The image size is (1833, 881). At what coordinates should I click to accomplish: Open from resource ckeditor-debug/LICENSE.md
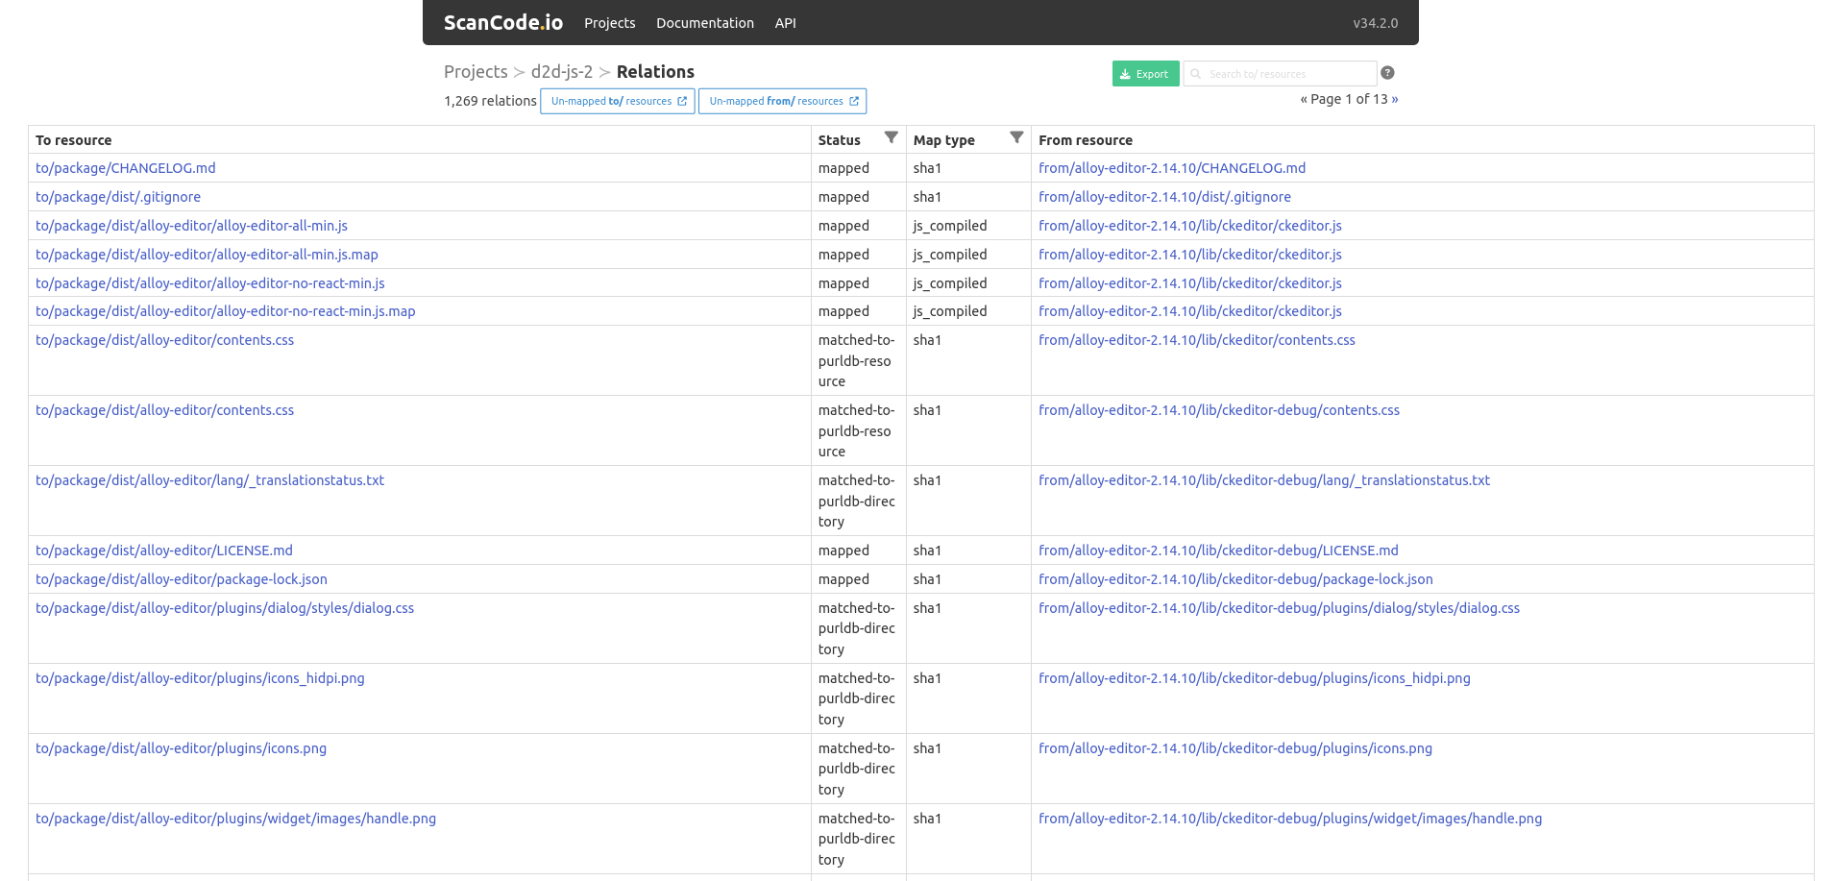click(1218, 551)
